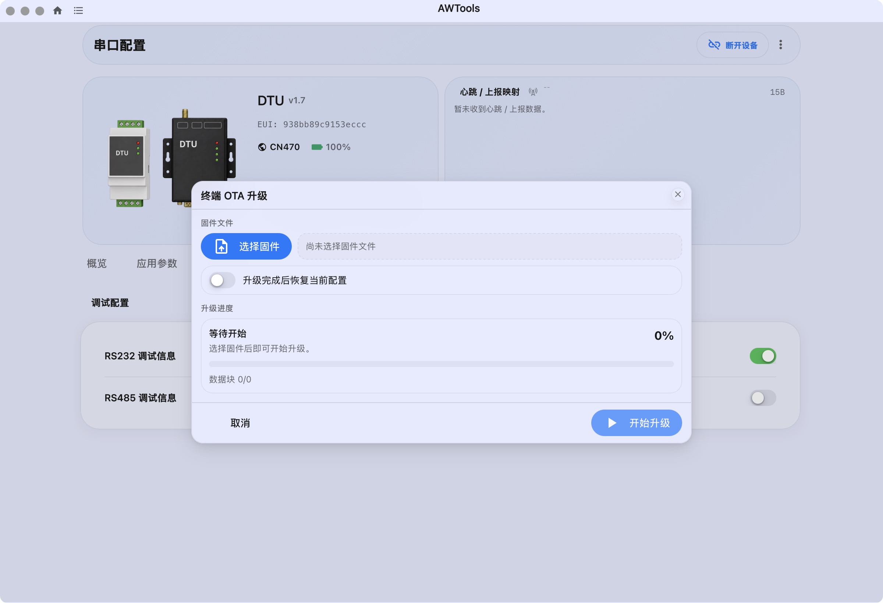Click the heartbeat broadcast antenna icon
883x603 pixels.
pyautogui.click(x=533, y=92)
